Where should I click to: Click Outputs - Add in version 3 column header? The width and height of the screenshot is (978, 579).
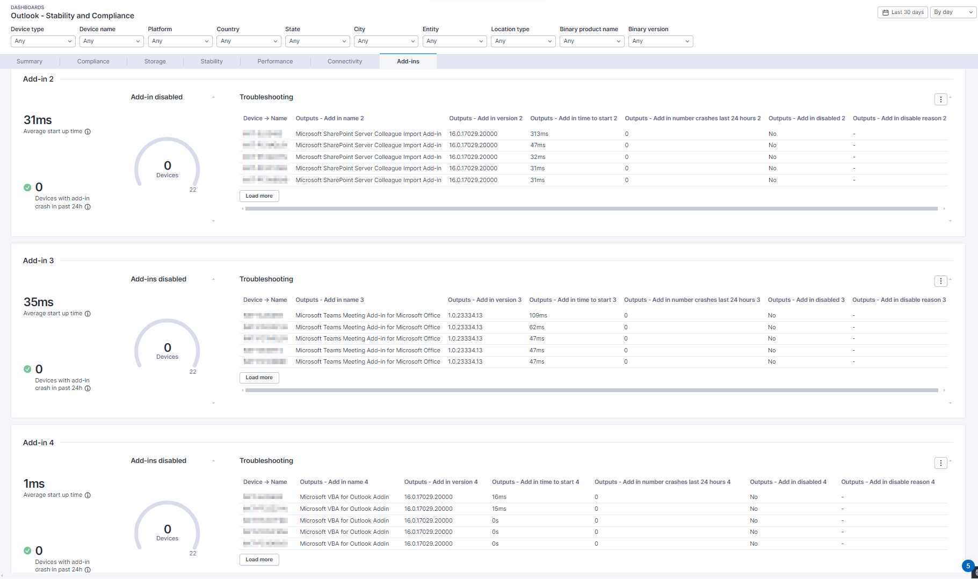(484, 300)
